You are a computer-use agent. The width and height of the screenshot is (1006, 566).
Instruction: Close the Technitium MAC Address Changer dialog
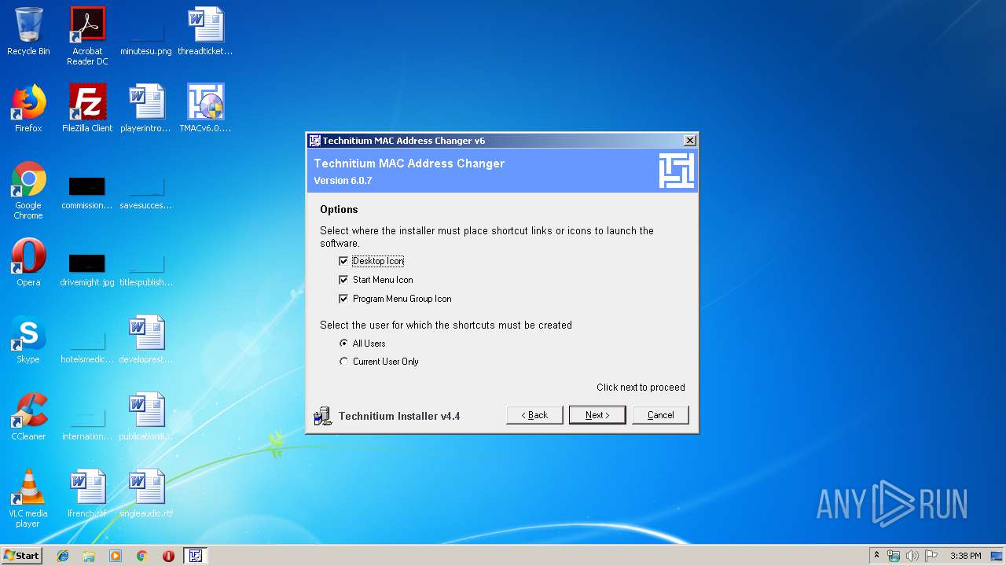click(x=690, y=141)
